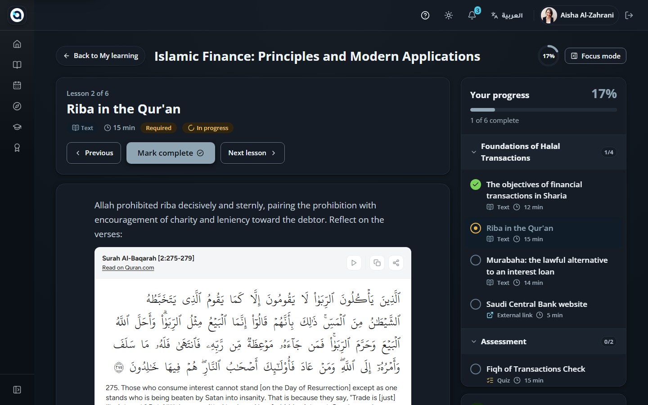Image resolution: width=648 pixels, height=405 pixels.
Task: Open notifications bell with 3 badge
Action: point(472,15)
